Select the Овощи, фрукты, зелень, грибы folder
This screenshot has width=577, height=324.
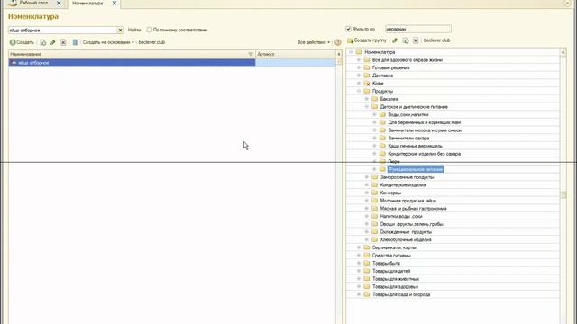[x=411, y=224]
